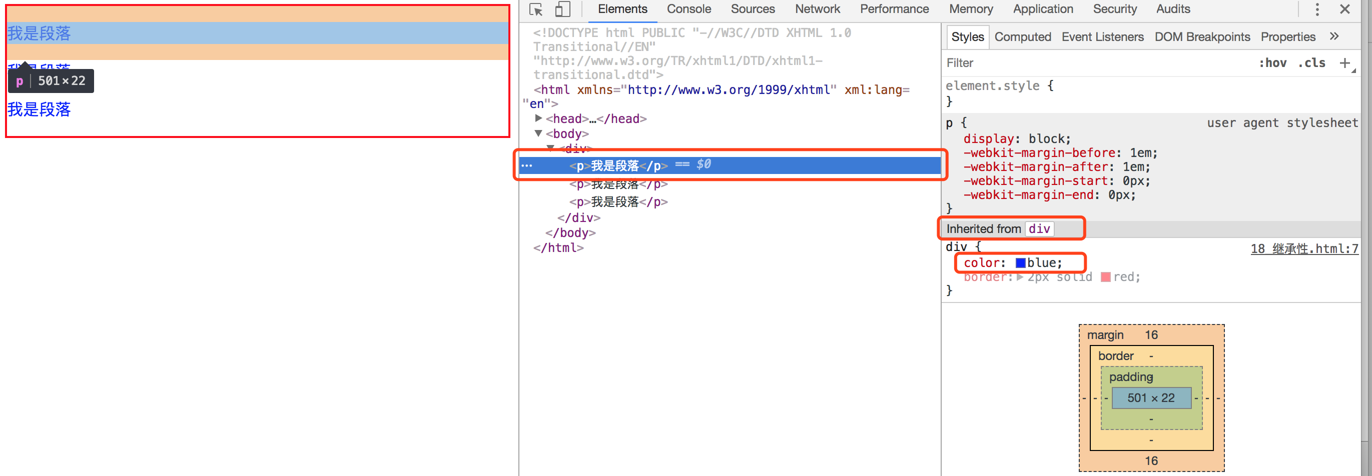Click the -webkit-margin-after declaration
The height and width of the screenshot is (476, 1372).
[x=1057, y=166]
